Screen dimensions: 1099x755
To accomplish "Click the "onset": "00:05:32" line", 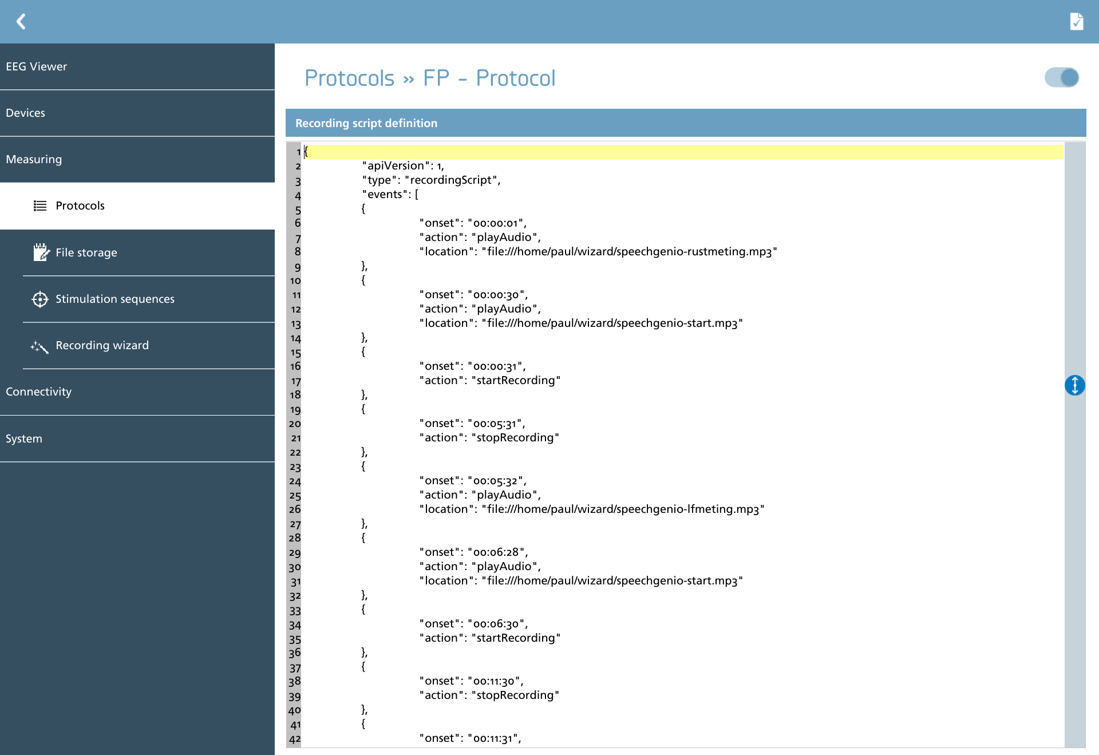I will pyautogui.click(x=473, y=480).
